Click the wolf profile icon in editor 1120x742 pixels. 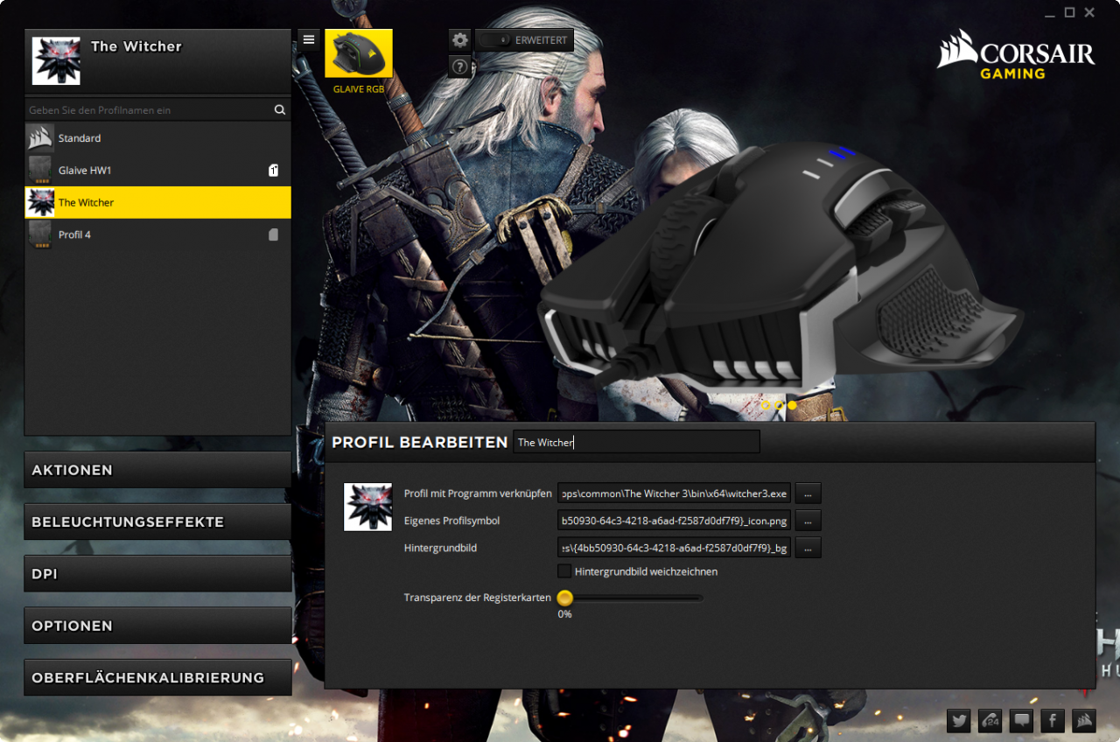pyautogui.click(x=367, y=507)
